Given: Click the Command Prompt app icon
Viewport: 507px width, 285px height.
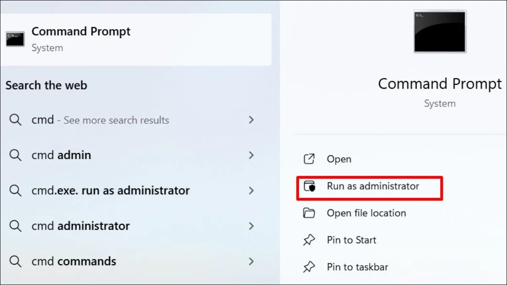Looking at the screenshot, I should [x=15, y=39].
